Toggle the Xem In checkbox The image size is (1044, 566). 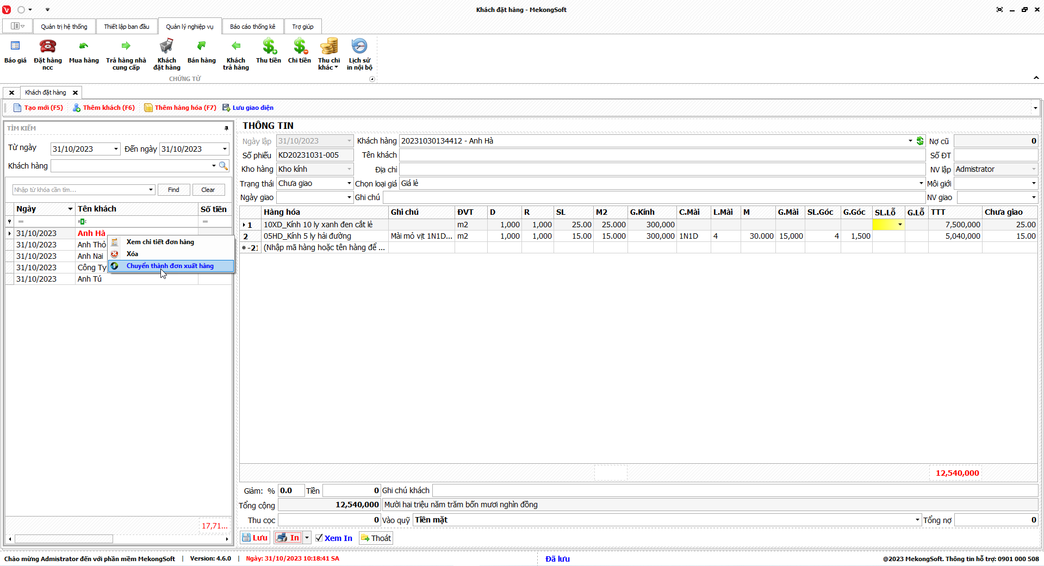(x=319, y=538)
